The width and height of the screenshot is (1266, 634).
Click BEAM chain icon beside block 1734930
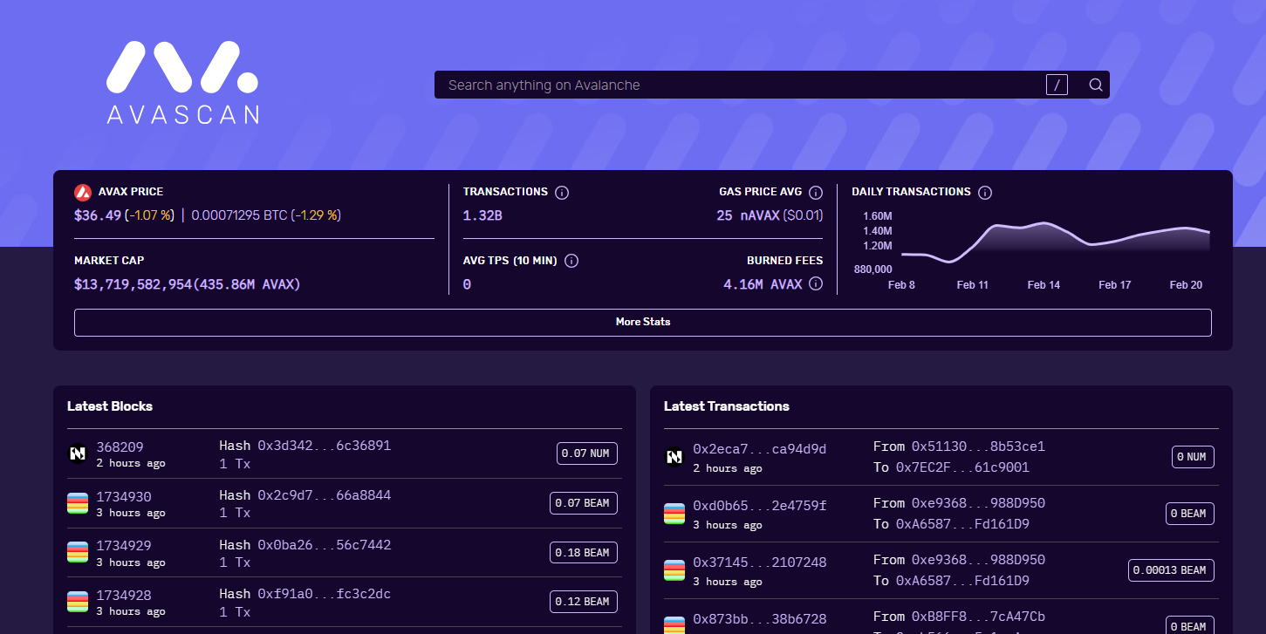coord(78,503)
